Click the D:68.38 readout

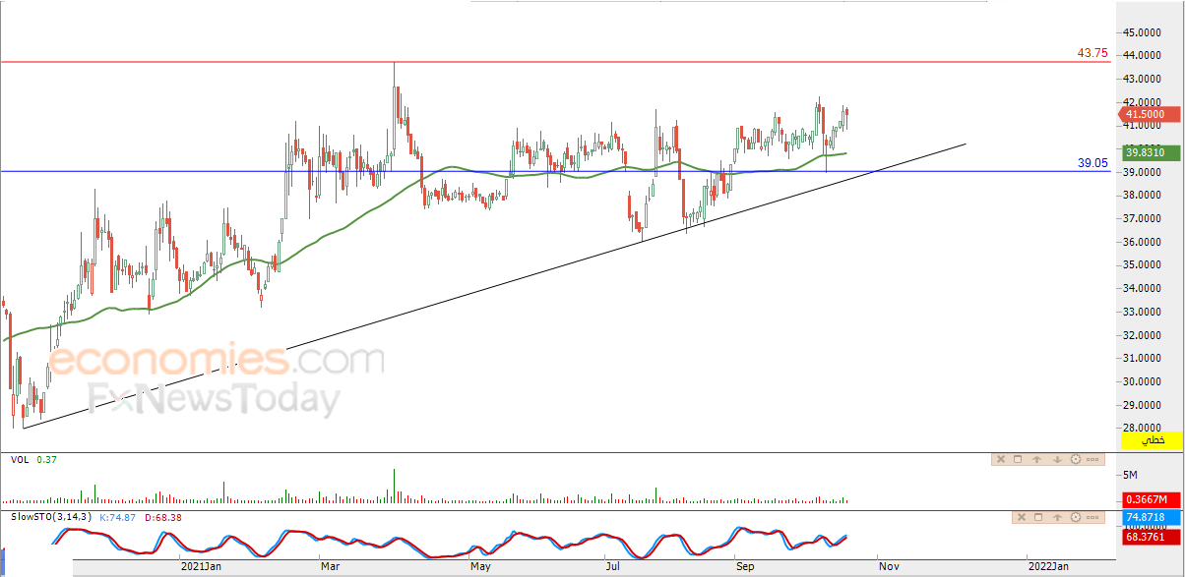click(x=163, y=517)
